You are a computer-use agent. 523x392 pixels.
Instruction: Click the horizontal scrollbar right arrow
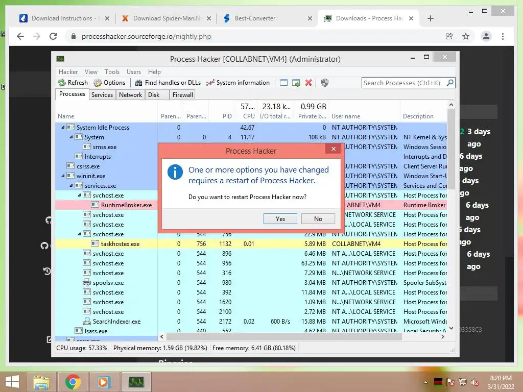coord(443,337)
